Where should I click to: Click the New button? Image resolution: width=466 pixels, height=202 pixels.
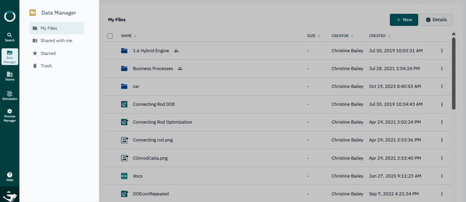click(404, 20)
